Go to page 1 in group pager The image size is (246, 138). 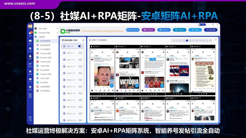174,40
